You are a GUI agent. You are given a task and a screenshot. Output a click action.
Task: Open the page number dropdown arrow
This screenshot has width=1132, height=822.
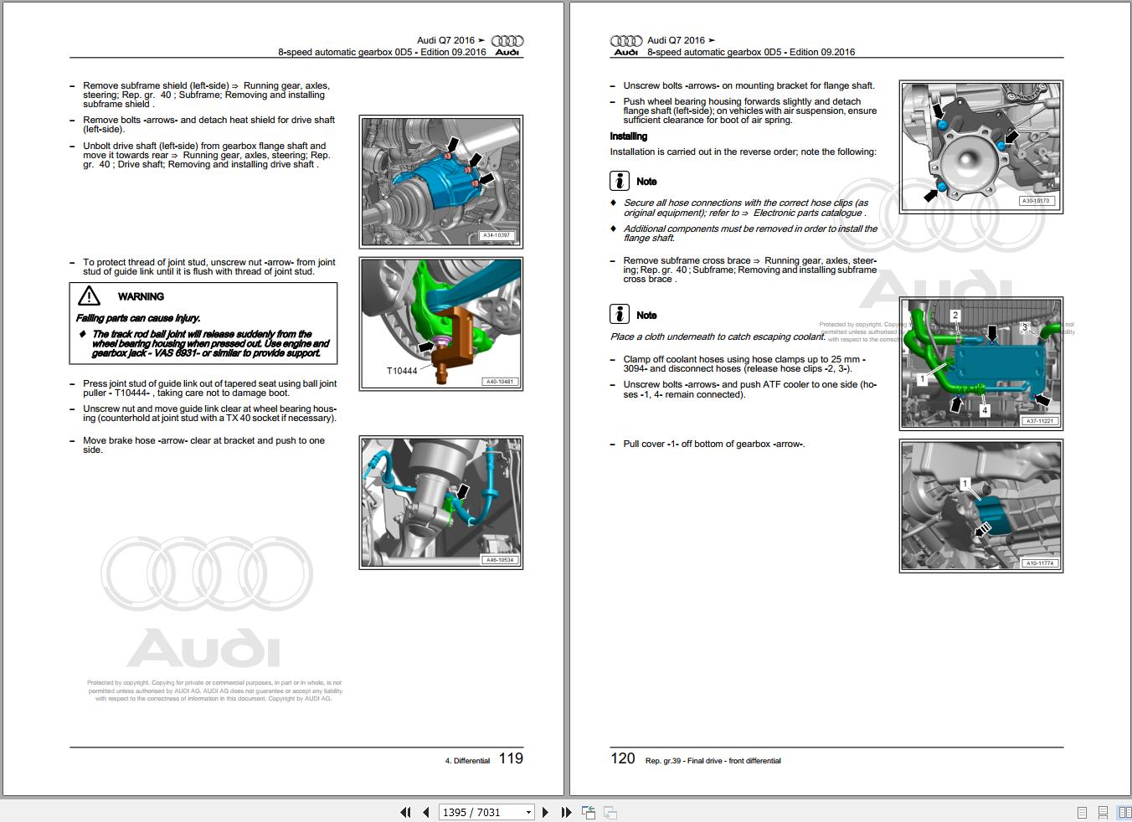pyautogui.click(x=528, y=812)
